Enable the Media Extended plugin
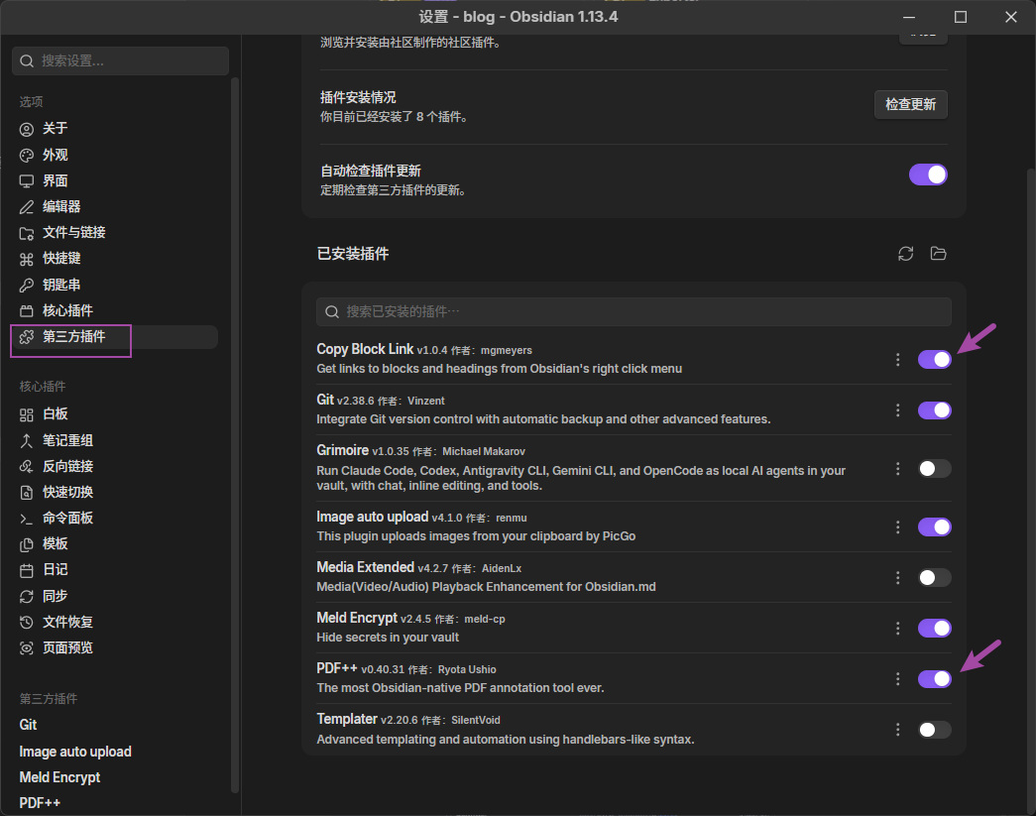The height and width of the screenshot is (816, 1036). coord(934,577)
